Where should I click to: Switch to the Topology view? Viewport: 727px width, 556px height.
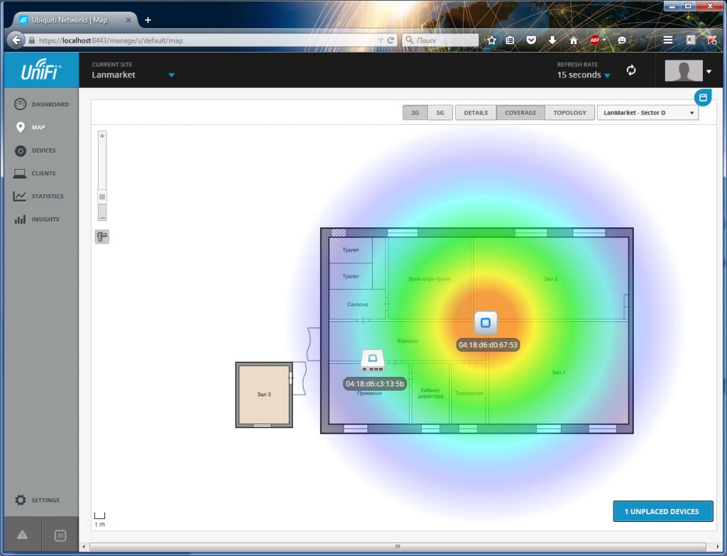pyautogui.click(x=569, y=113)
